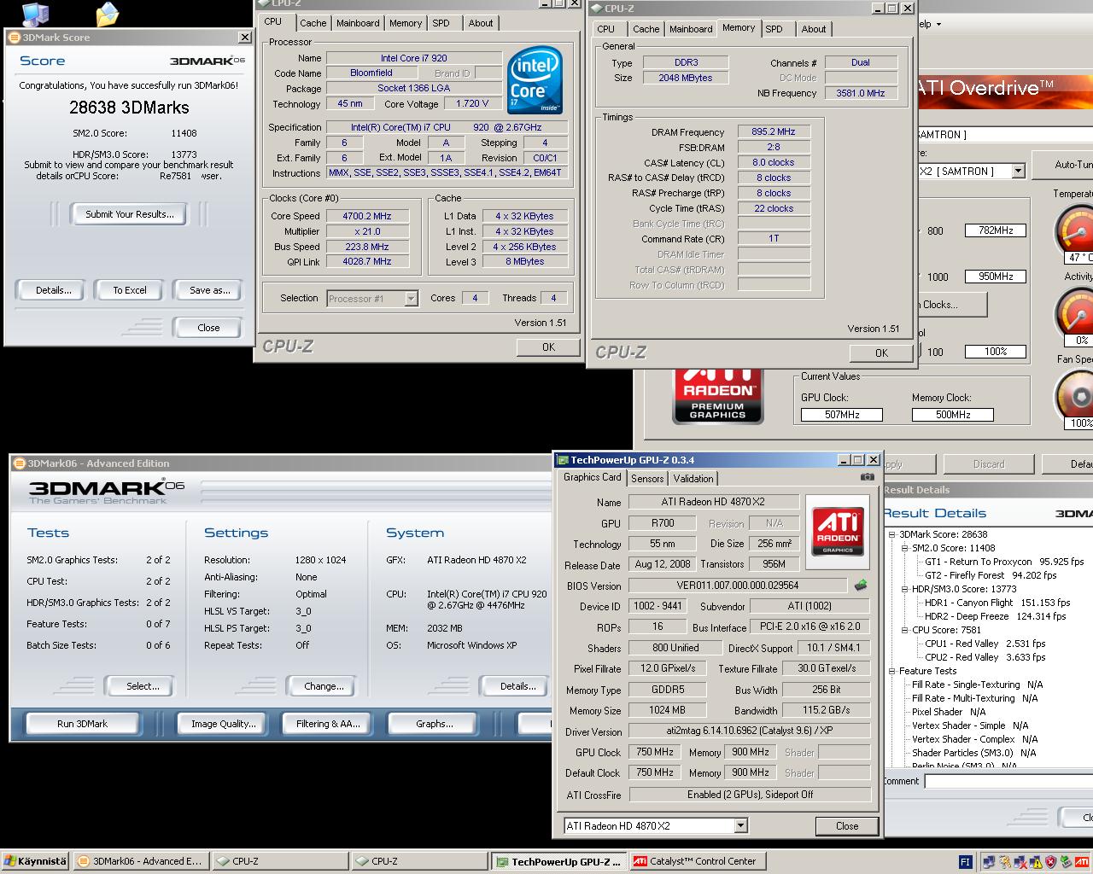Image resolution: width=1093 pixels, height=874 pixels.
Task: Click Select button under Tests
Action: [x=143, y=686]
